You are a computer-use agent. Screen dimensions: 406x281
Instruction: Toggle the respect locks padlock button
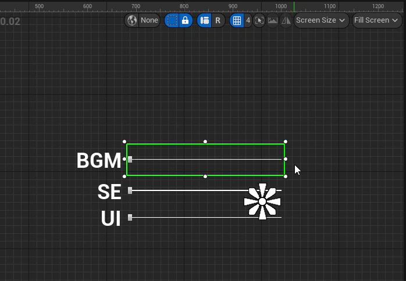pos(186,20)
